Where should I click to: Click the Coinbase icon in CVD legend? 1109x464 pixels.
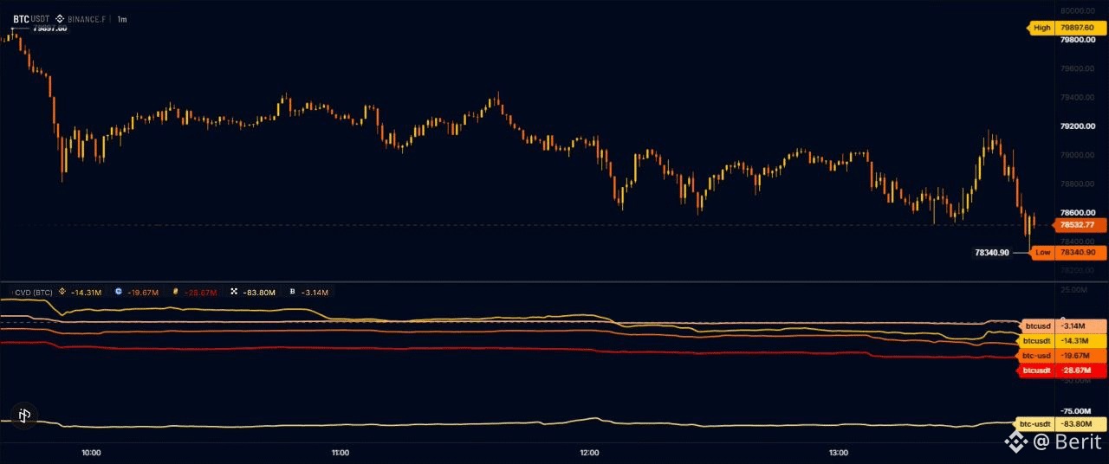pos(118,293)
